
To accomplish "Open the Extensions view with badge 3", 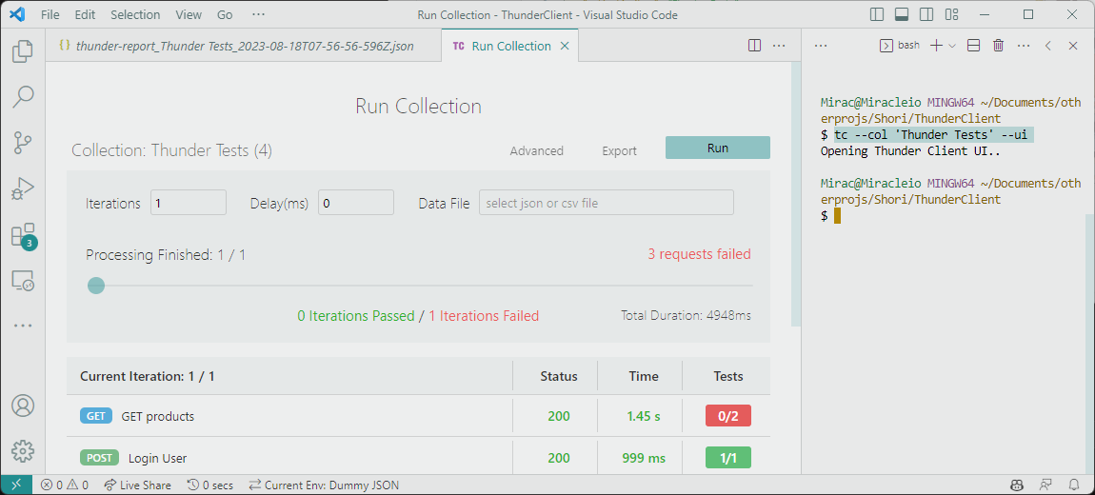I will (x=22, y=235).
